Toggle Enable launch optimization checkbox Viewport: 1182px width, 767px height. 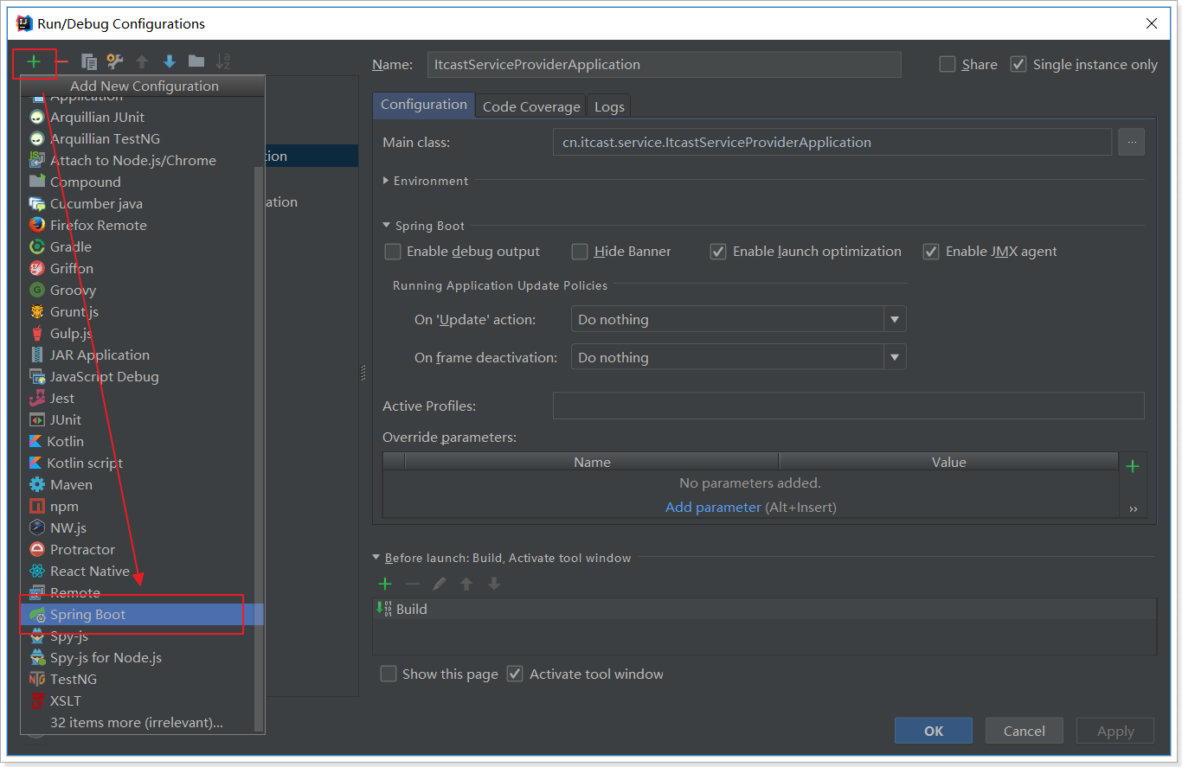718,252
